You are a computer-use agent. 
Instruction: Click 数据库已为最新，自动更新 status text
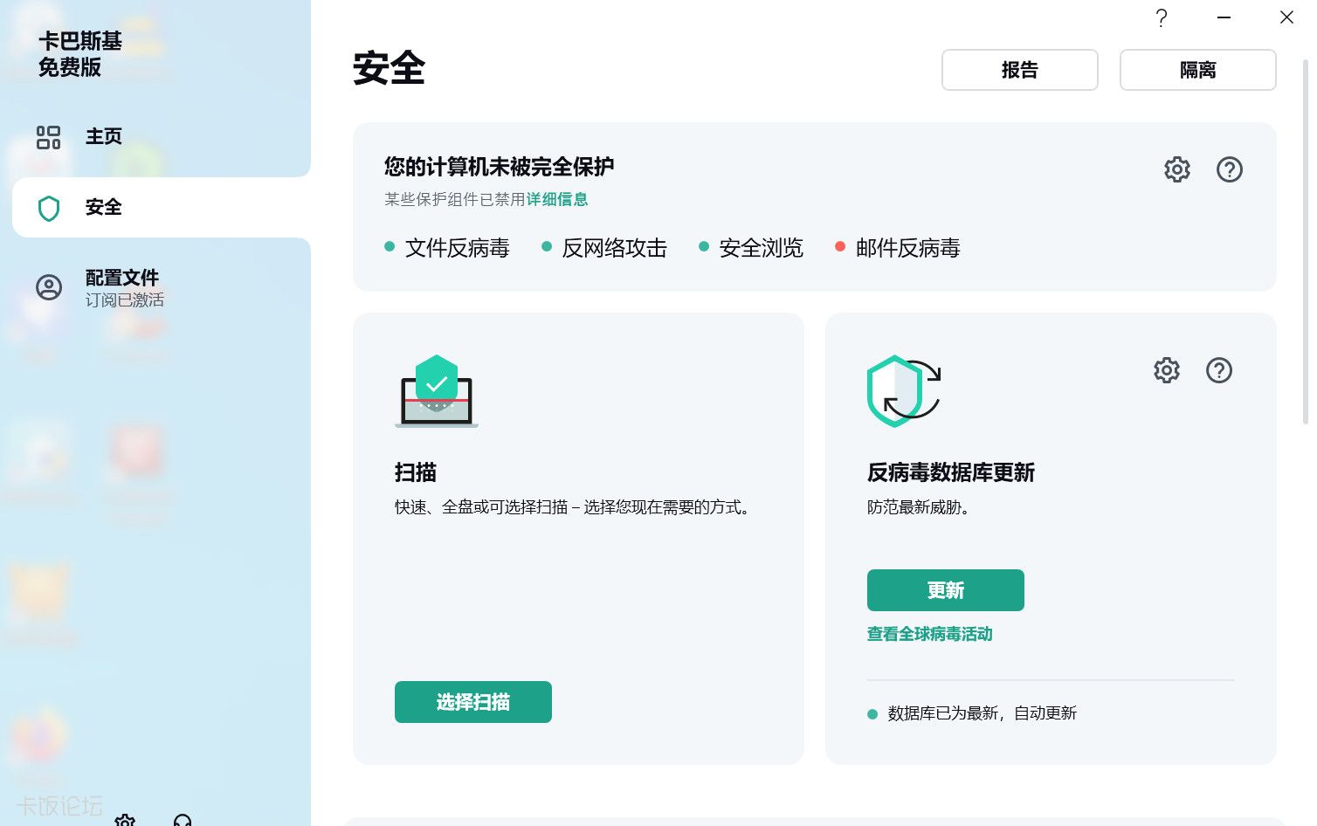pyautogui.click(x=983, y=713)
